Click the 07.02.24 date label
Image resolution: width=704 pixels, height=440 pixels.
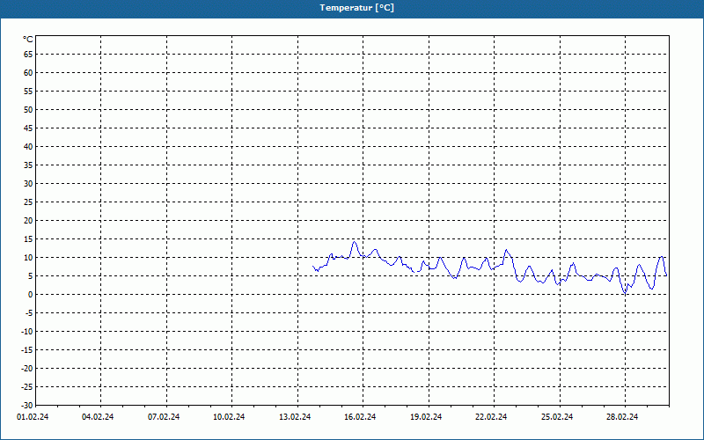[164, 417]
